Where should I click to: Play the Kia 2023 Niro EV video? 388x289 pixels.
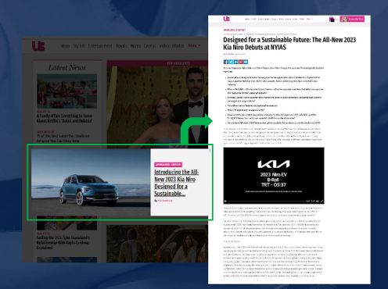(x=225, y=201)
